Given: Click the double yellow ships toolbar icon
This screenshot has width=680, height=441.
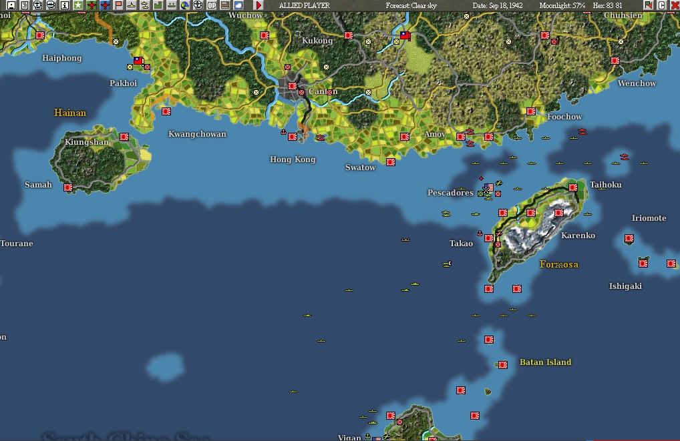Looking at the screenshot, I should tap(145, 5).
